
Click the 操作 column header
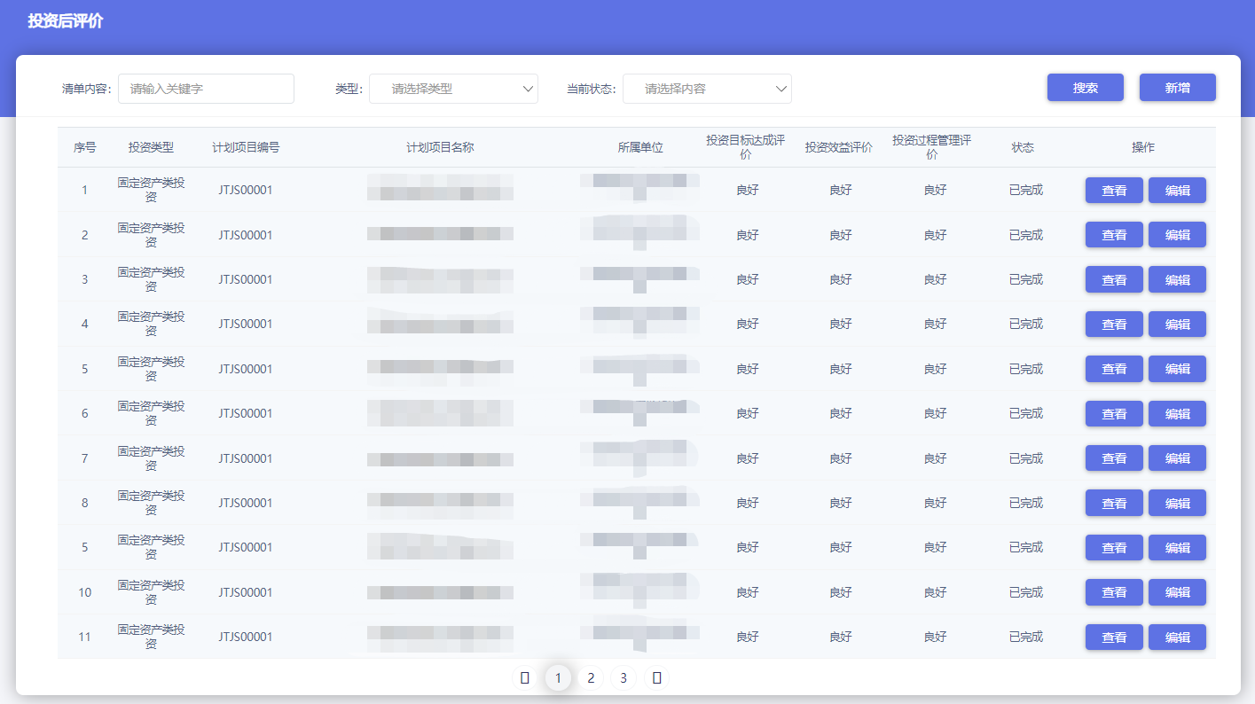pos(1143,147)
